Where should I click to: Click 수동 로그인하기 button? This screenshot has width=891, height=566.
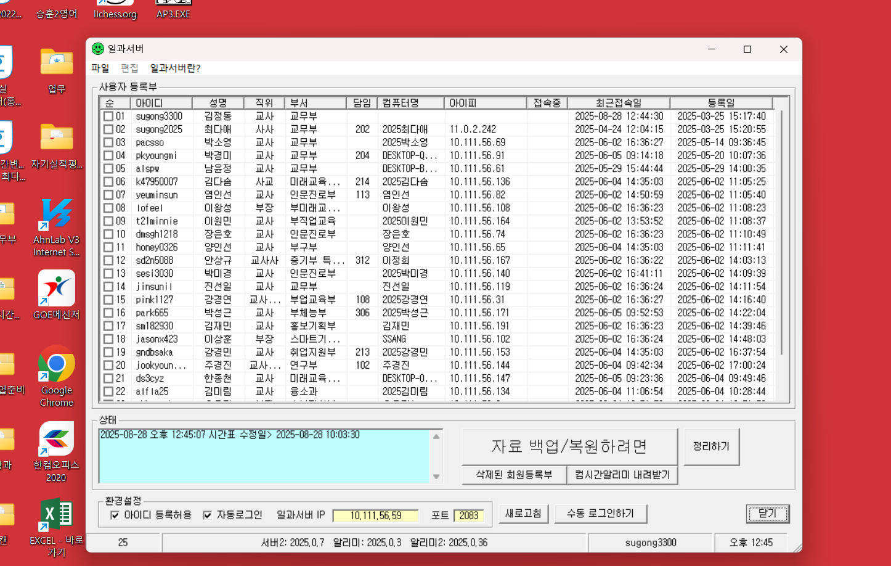600,514
